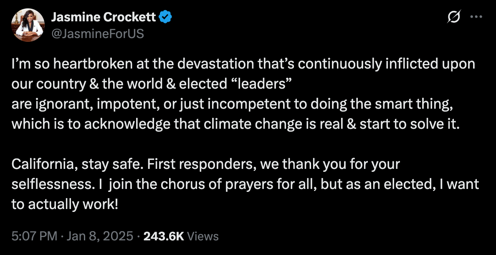Open the @JasmineForUS handle link
This screenshot has height=255, width=496.
point(97,33)
